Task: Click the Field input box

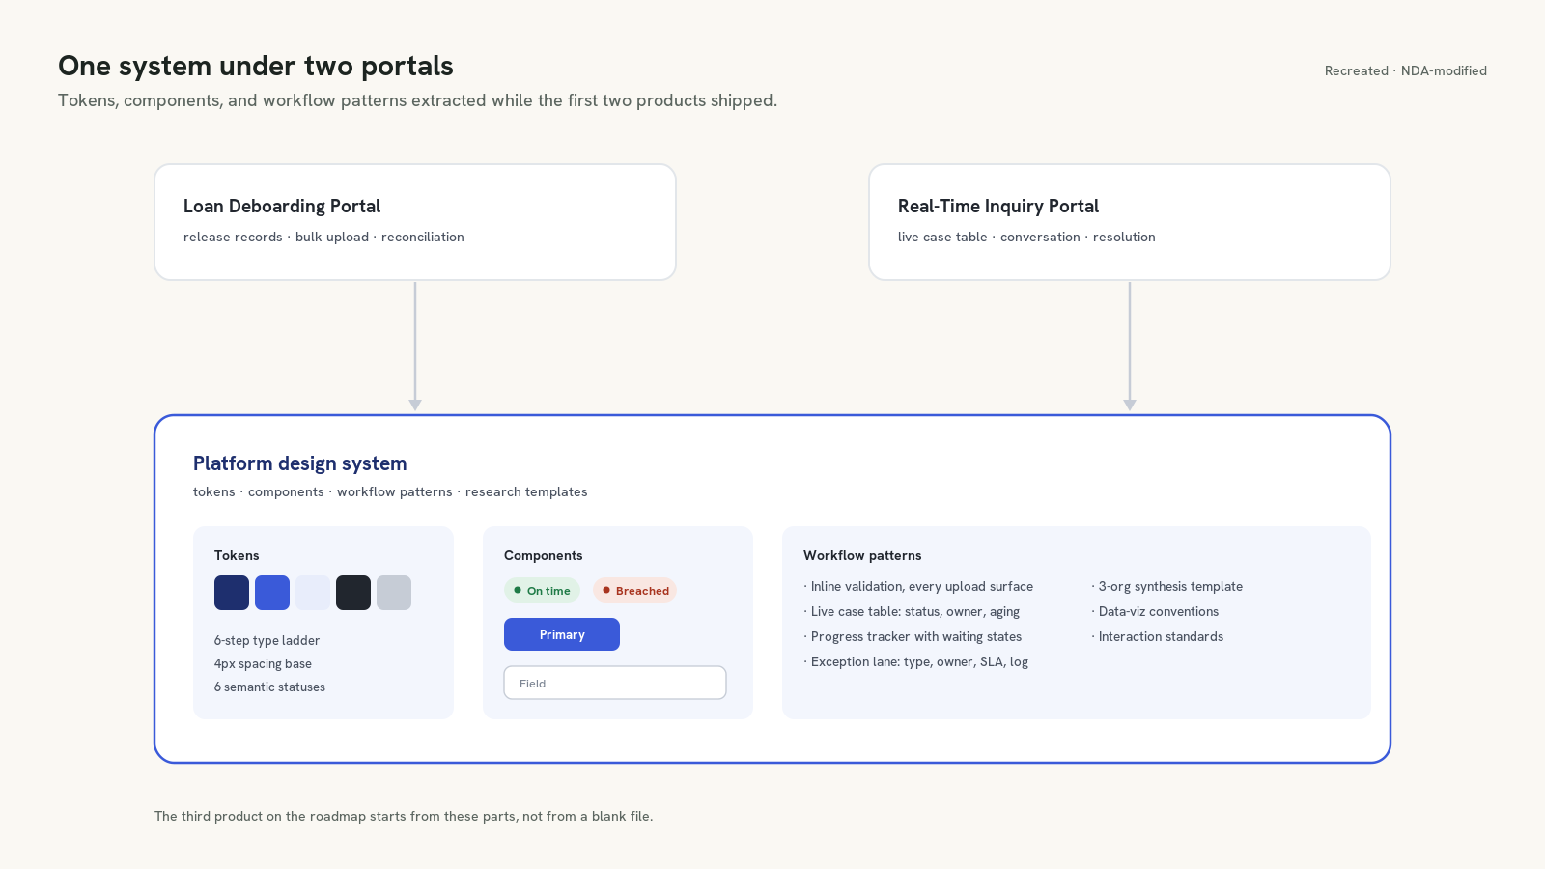Action: click(615, 683)
